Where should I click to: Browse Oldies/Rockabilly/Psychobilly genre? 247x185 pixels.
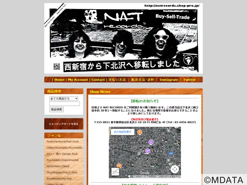point(64,148)
